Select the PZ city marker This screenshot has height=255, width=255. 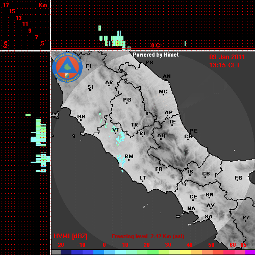click(x=246, y=221)
